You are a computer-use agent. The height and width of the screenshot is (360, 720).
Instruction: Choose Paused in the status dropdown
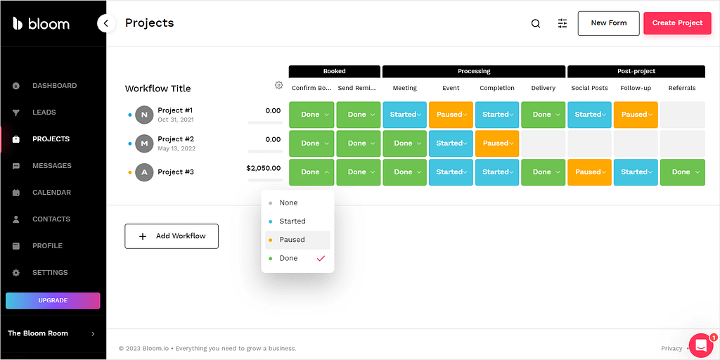pos(297,240)
